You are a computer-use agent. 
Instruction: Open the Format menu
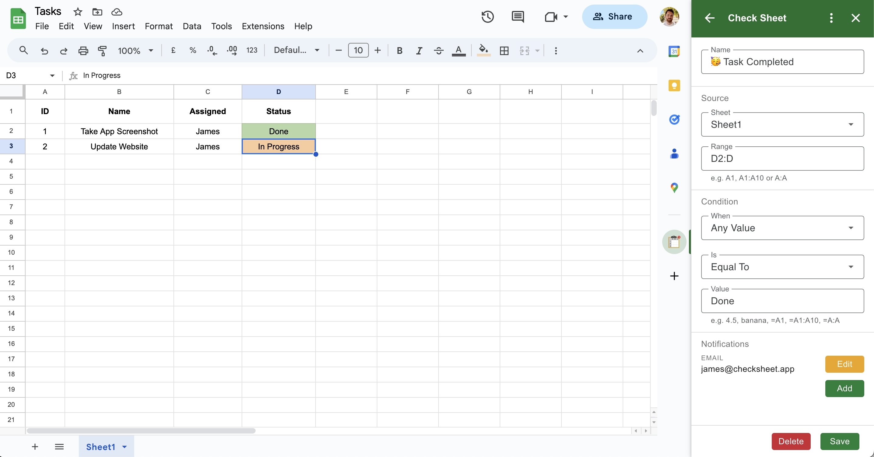pyautogui.click(x=159, y=26)
